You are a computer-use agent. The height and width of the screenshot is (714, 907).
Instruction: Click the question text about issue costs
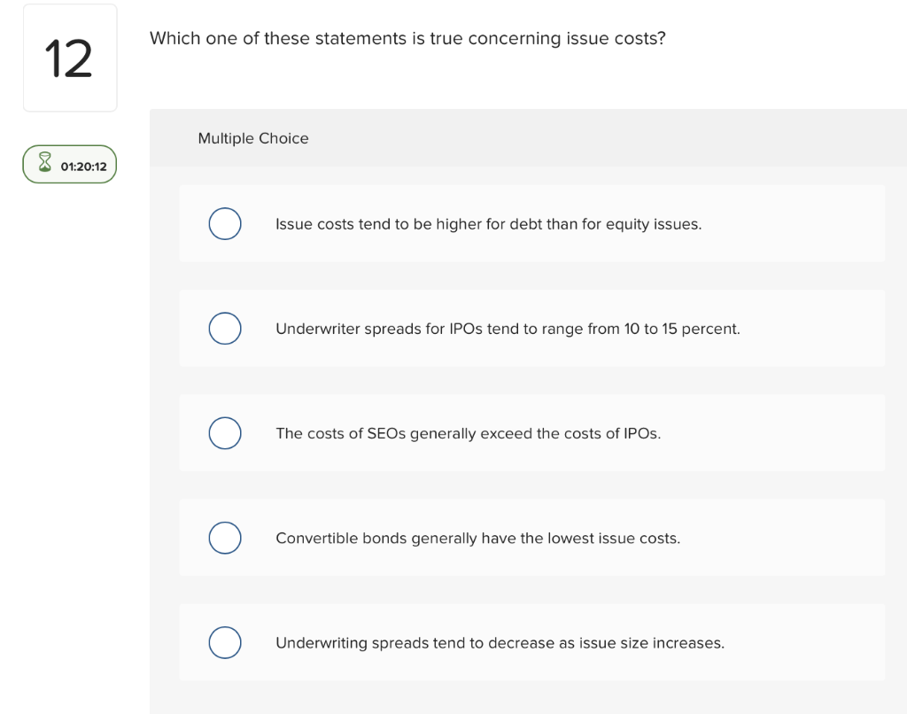click(407, 38)
